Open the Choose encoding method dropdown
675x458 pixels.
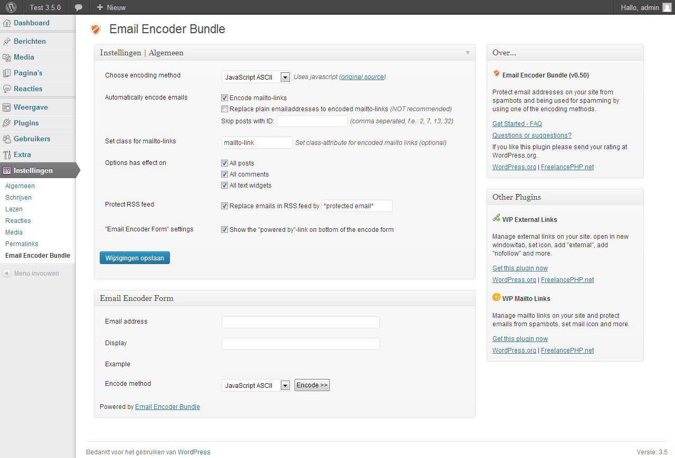[256, 77]
